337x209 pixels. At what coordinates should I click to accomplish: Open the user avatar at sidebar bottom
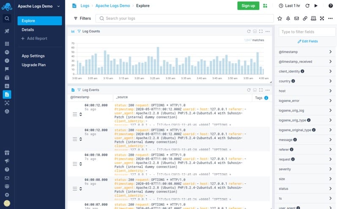click(7, 203)
